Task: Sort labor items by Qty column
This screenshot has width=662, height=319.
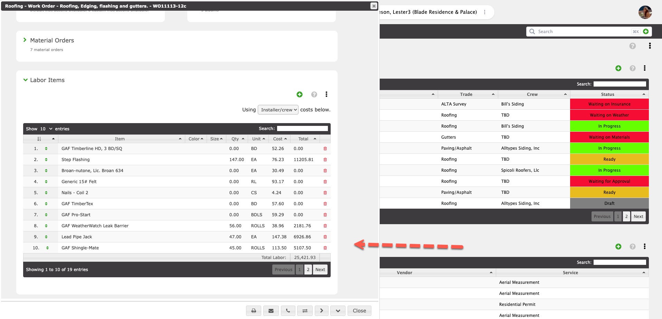Action: tap(238, 139)
